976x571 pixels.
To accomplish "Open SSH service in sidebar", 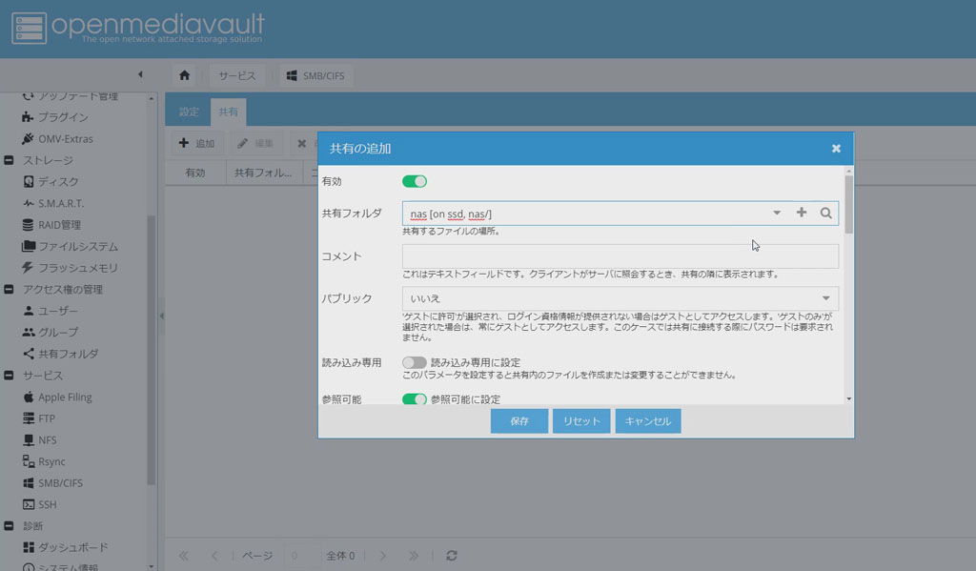I will point(48,504).
